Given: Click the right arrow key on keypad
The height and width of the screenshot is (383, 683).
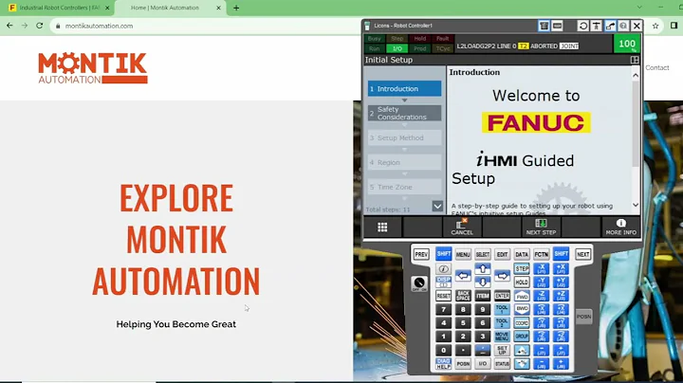Looking at the screenshot, I should (x=502, y=276).
